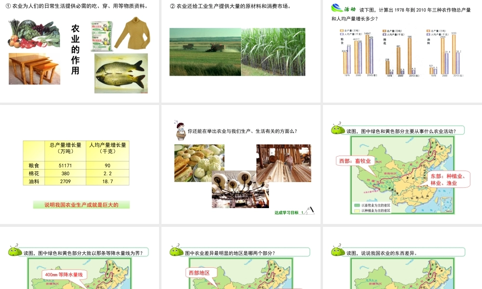Click the pencil icon beside 达成学习目标

point(309,210)
